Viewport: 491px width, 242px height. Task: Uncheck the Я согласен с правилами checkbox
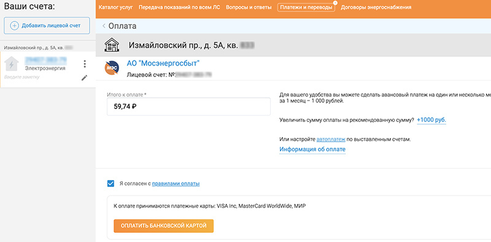[x=110, y=184]
